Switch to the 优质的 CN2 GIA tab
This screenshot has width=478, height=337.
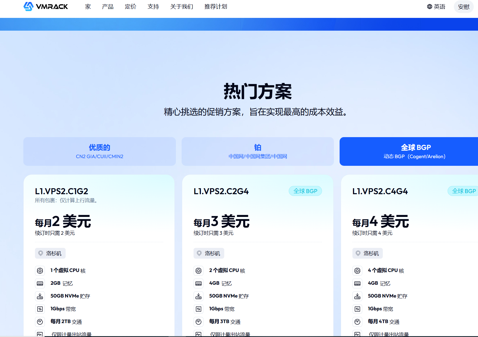tap(99, 151)
